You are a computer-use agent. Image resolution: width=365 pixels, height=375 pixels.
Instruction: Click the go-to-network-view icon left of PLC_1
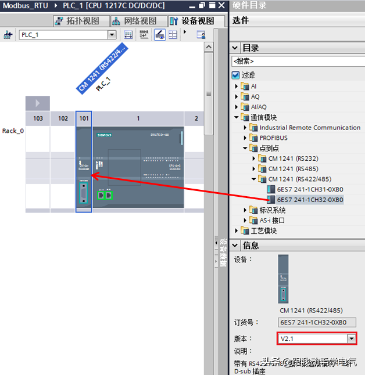(x=8, y=35)
